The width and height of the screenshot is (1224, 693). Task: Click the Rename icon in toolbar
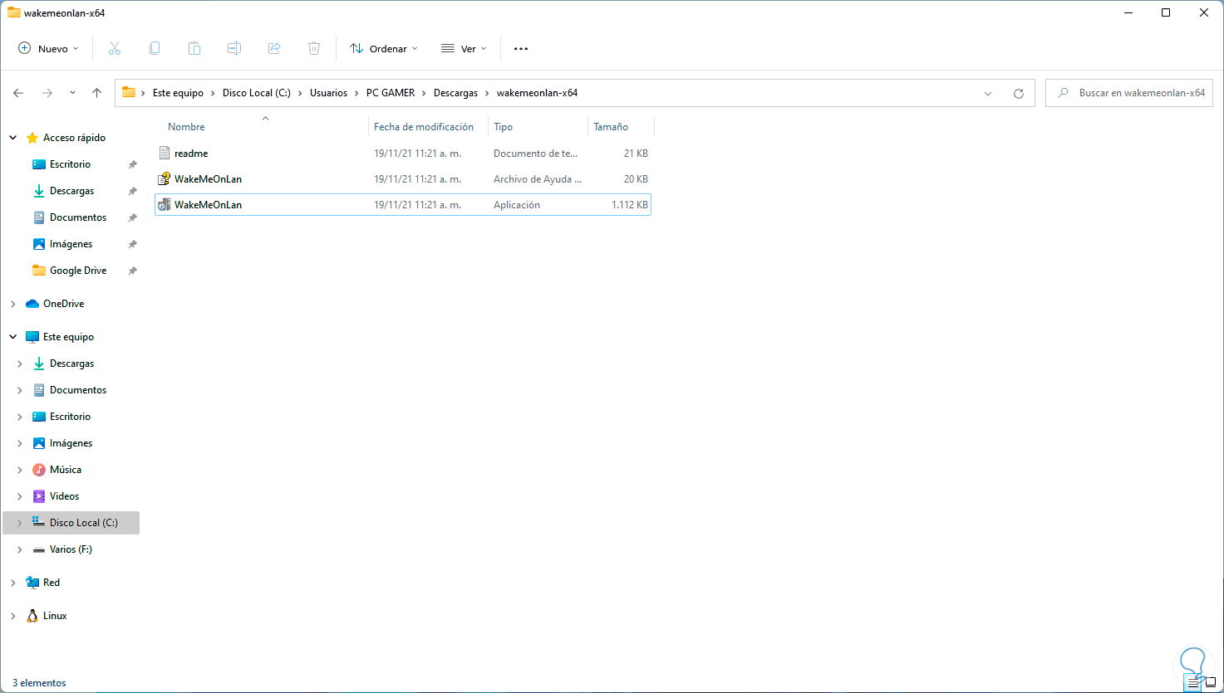[234, 49]
